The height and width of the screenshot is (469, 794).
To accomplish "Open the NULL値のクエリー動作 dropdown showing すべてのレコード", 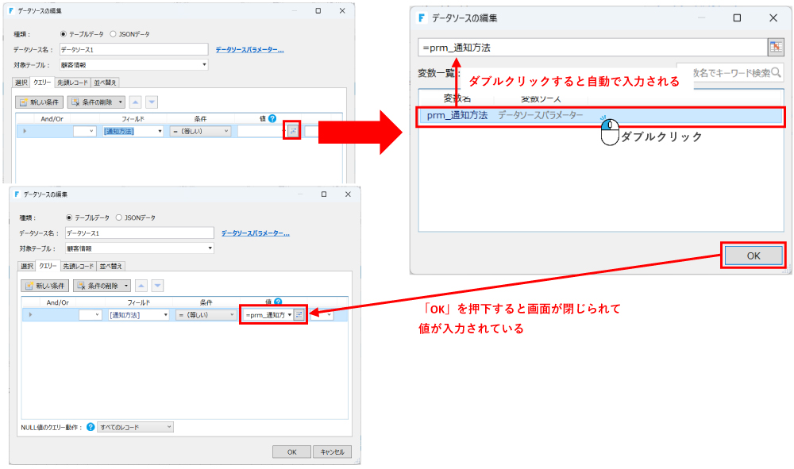I will (134, 427).
